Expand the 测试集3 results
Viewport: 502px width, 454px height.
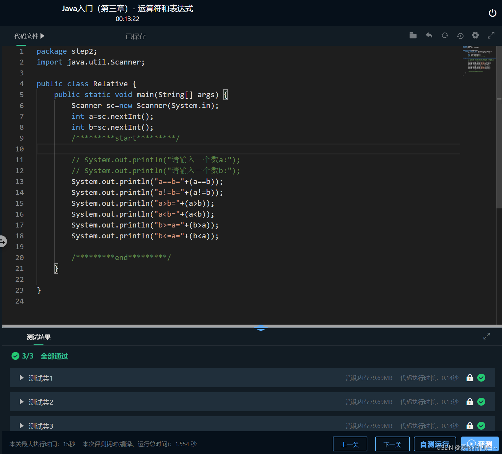[21, 426]
